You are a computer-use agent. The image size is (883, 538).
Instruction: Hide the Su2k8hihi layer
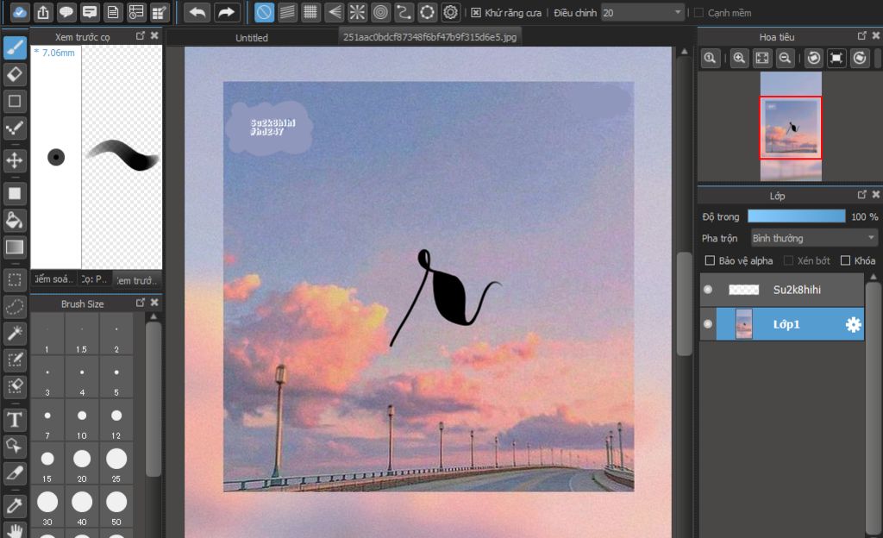pyautogui.click(x=708, y=289)
